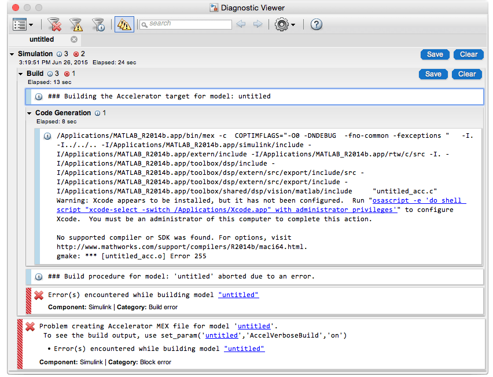The width and height of the screenshot is (493, 377).
Task: Toggle grouped warnings icon button
Action: 124,24
